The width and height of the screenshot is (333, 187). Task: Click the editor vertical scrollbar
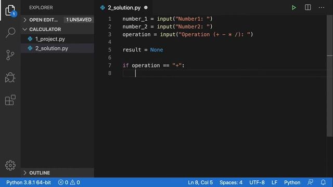329,76
